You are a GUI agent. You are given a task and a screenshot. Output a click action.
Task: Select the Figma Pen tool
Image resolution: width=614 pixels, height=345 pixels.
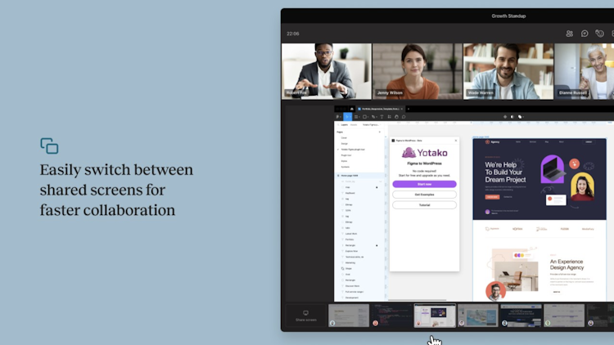coord(373,117)
